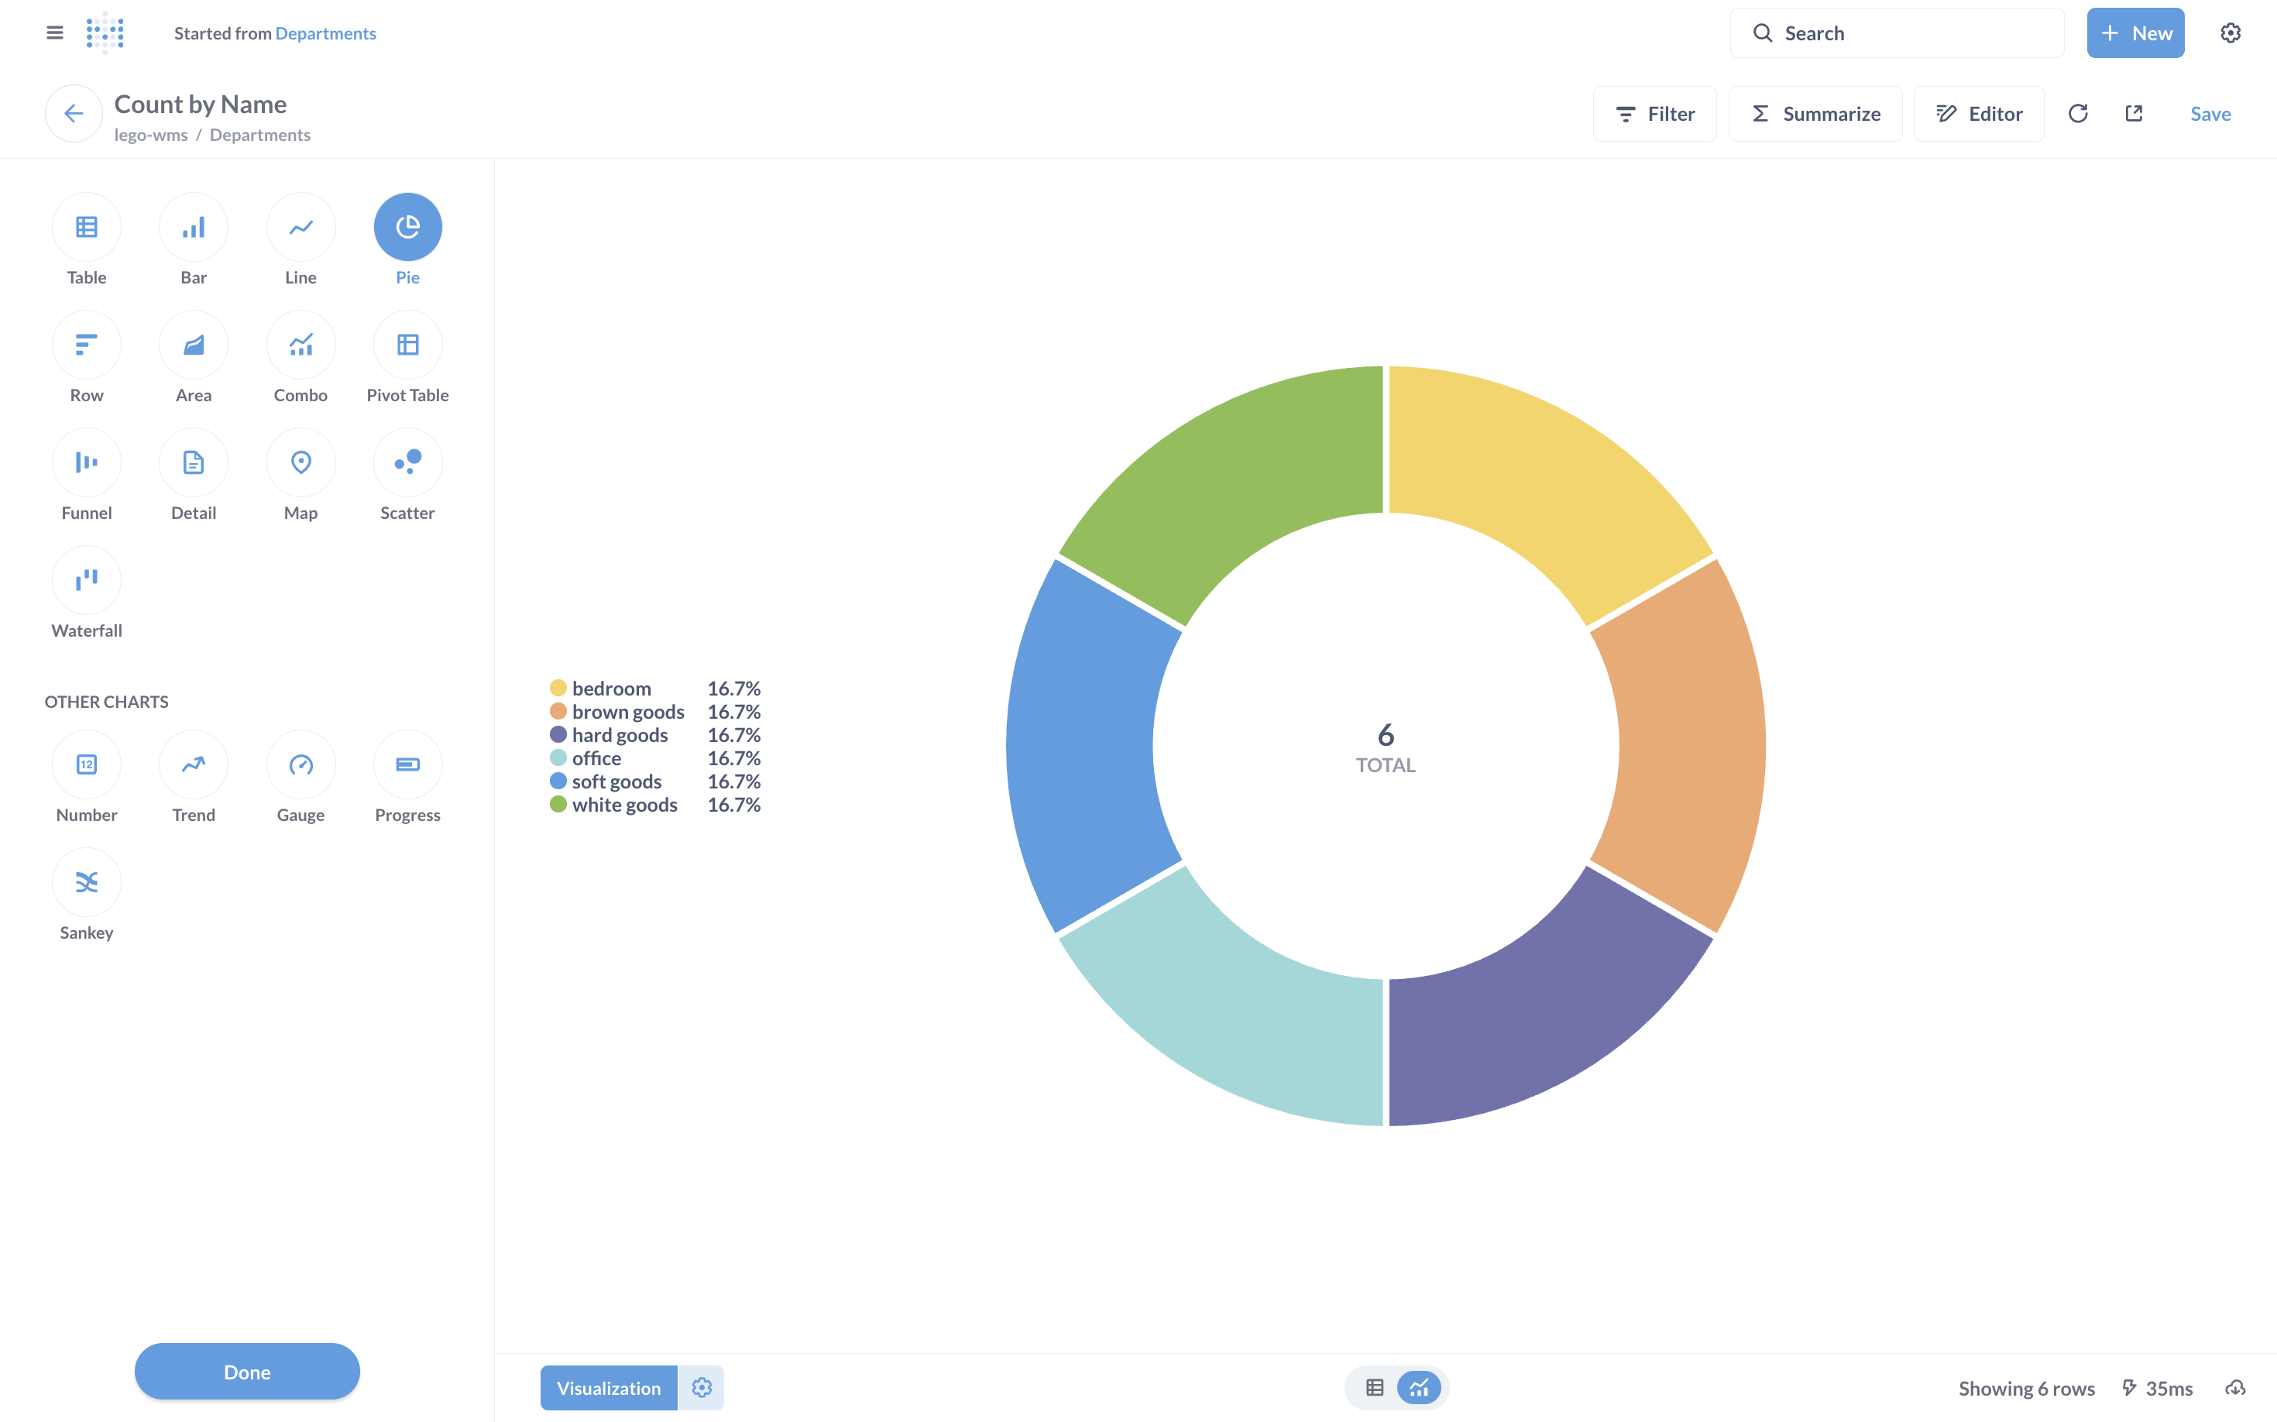Open the download results icon
Screen dimensions: 2277x1422
(x=2236, y=1388)
